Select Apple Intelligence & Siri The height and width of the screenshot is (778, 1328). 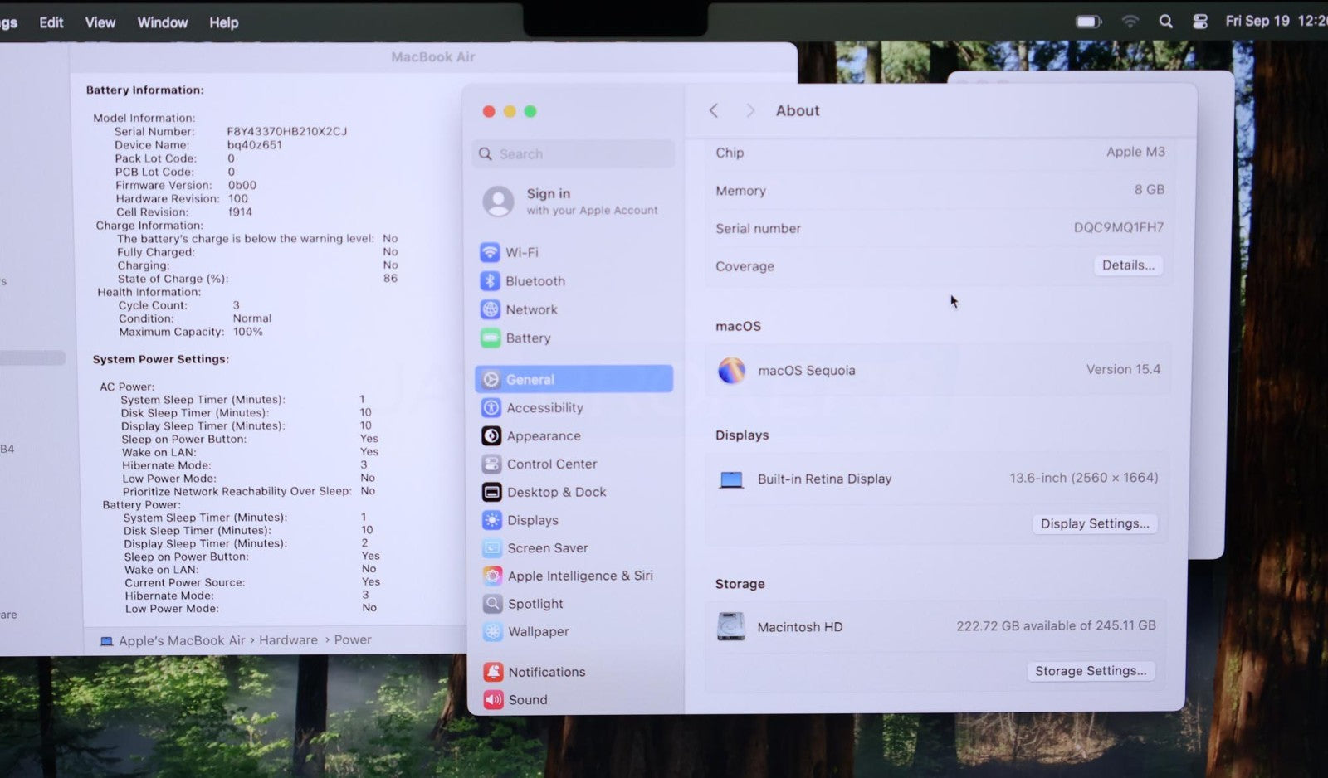[579, 576]
